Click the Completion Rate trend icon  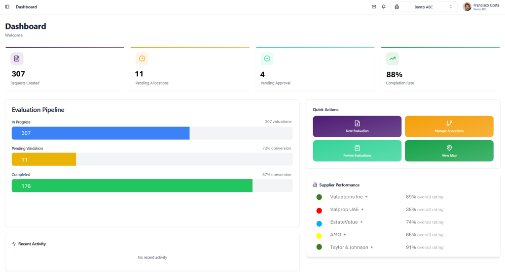pyautogui.click(x=393, y=59)
